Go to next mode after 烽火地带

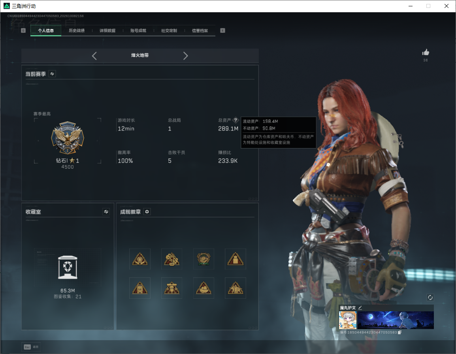click(186, 56)
